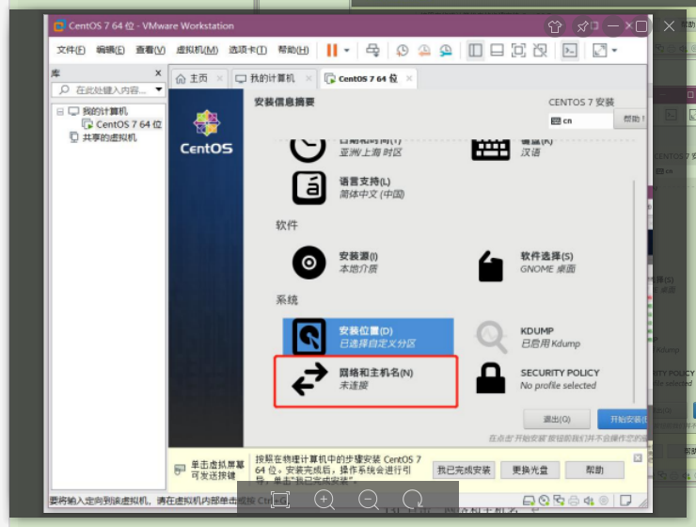Pause the virtual machine
This screenshot has height=527, width=696.
click(x=332, y=50)
